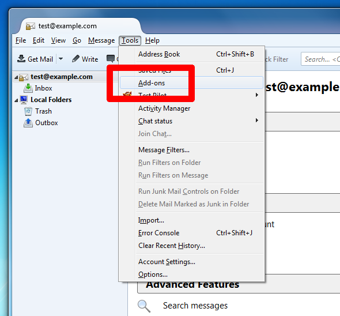Click the Trash bin icon
The height and width of the screenshot is (316, 340).
click(x=28, y=111)
